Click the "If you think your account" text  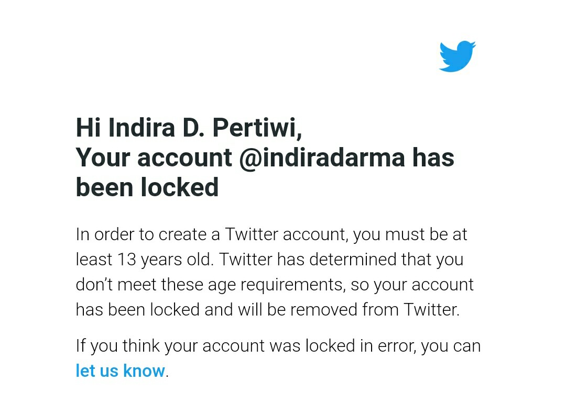[170, 345]
